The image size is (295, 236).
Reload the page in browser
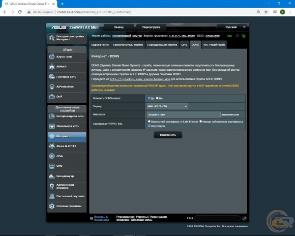pos(20,12)
